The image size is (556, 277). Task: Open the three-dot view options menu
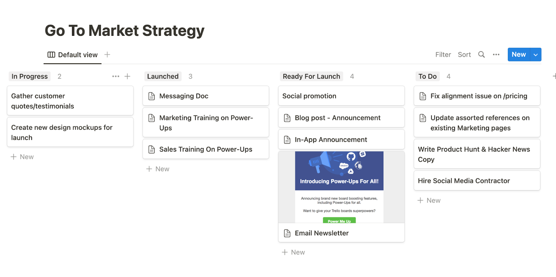click(496, 55)
